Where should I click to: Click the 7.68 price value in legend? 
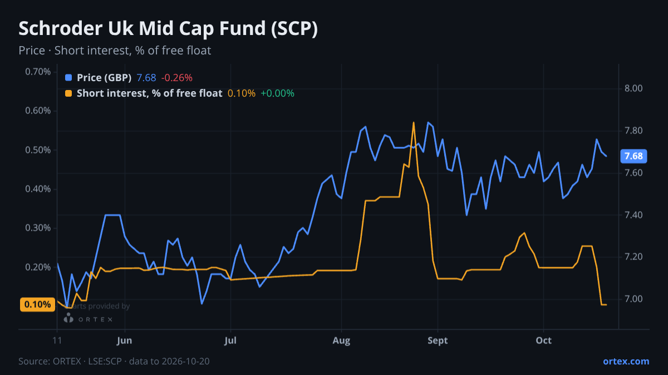click(146, 78)
